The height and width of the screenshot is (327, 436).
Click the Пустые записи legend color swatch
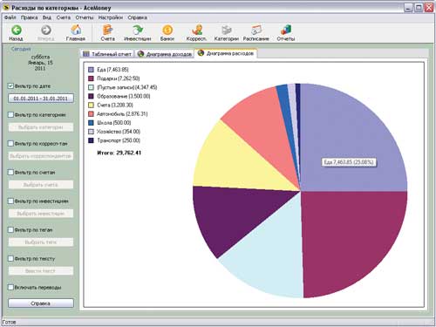(91, 87)
